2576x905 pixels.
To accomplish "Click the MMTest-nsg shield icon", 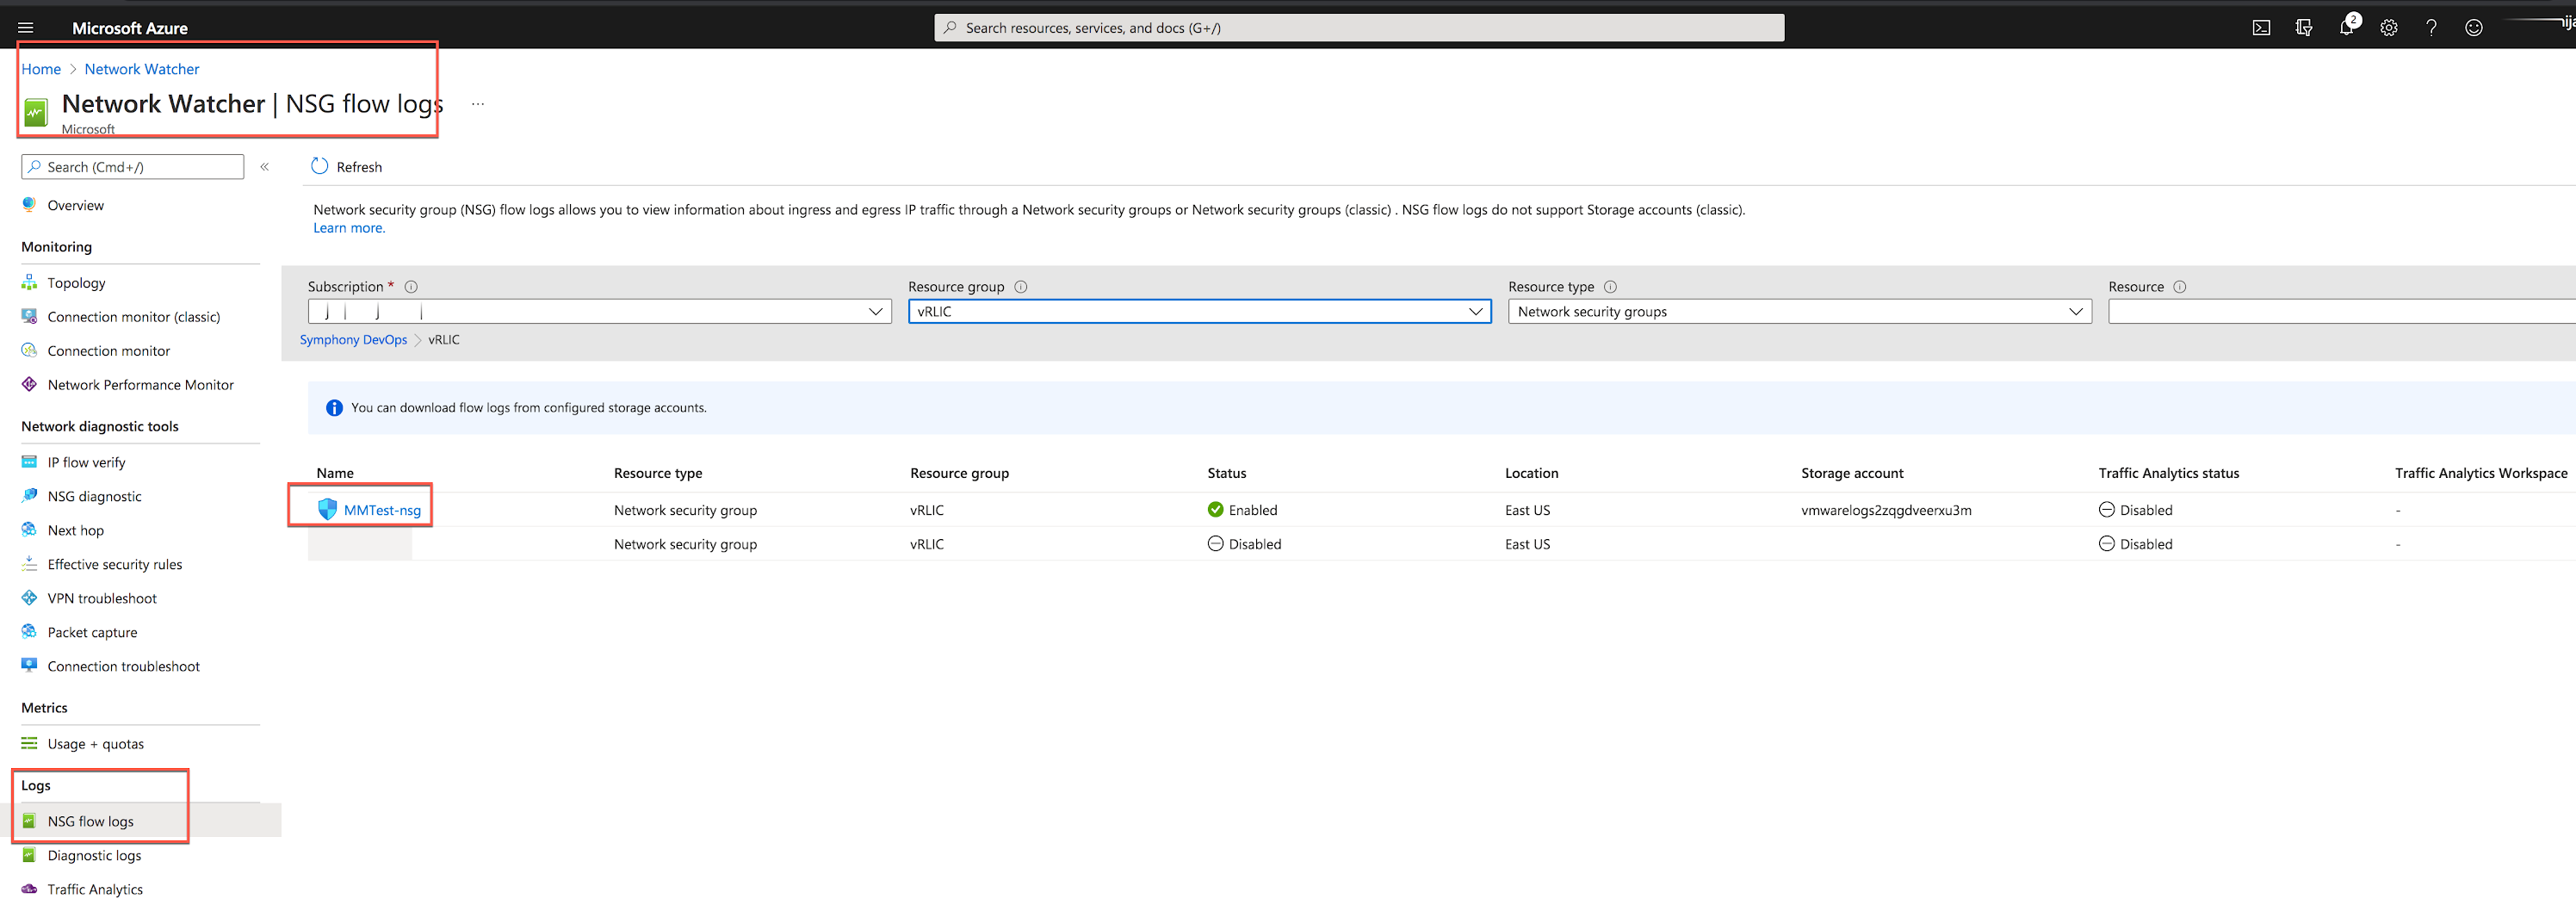I will pos(327,510).
